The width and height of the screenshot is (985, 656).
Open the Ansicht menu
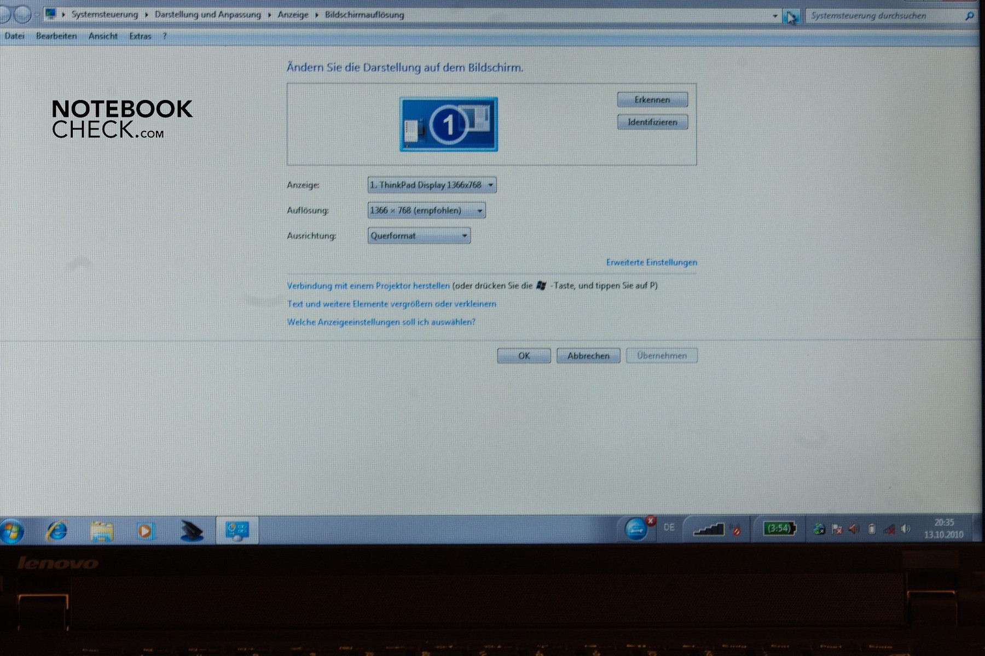[103, 36]
